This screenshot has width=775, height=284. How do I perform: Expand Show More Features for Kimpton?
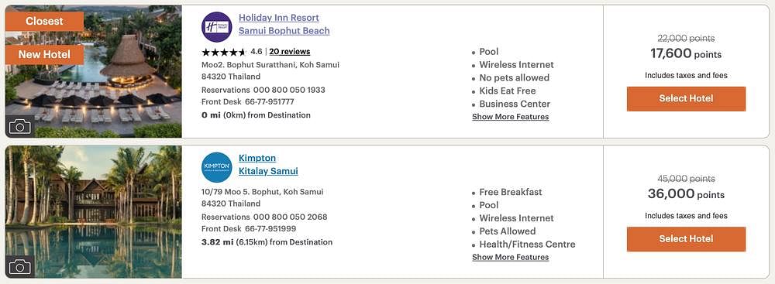(x=510, y=258)
